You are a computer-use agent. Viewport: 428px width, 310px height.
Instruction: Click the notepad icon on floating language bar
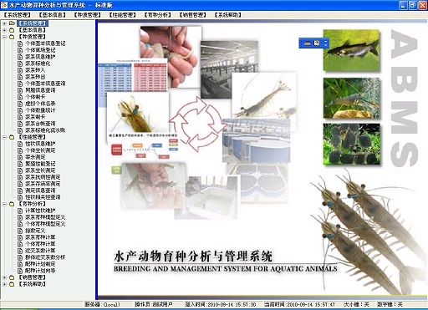317,43
